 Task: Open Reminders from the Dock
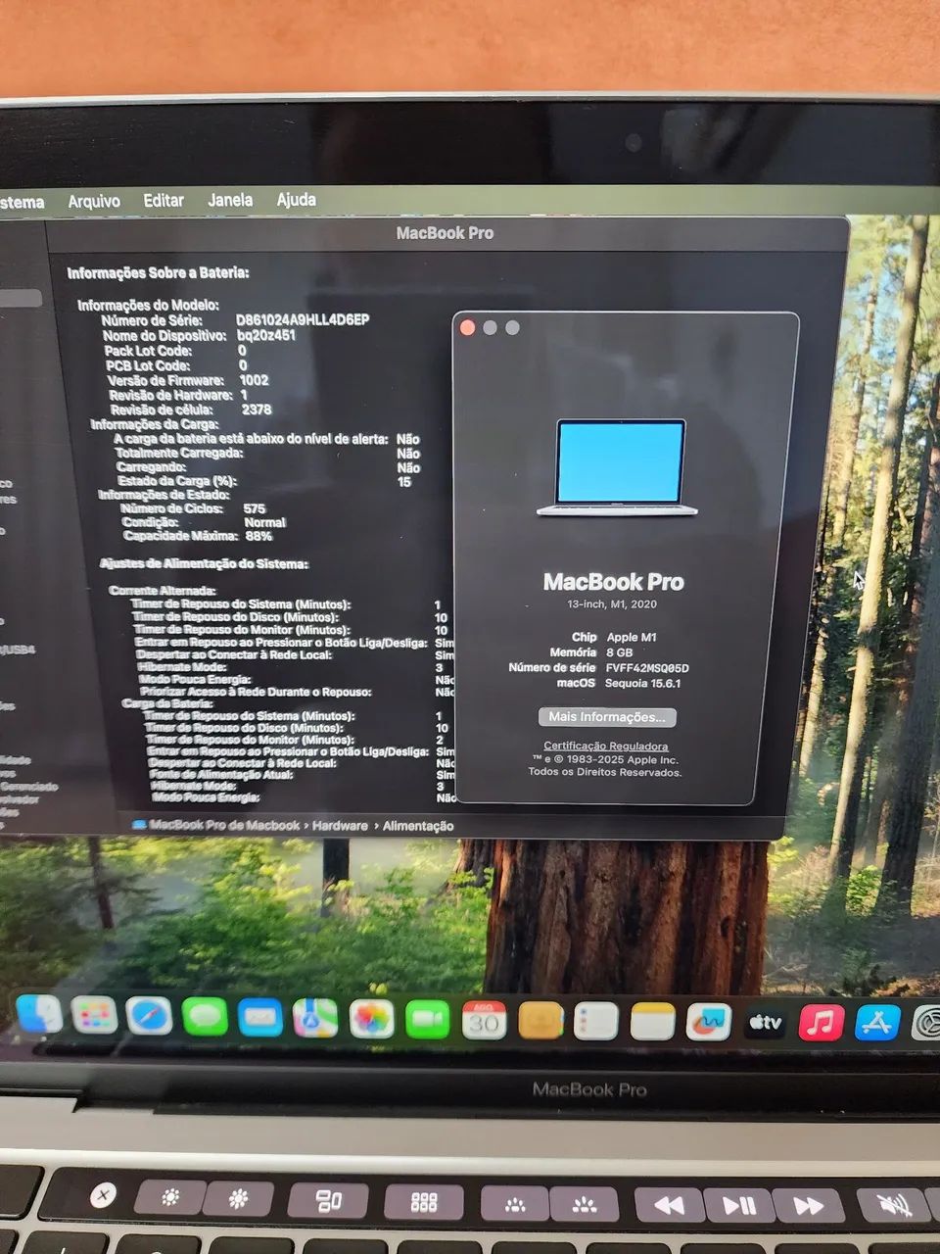595,1022
